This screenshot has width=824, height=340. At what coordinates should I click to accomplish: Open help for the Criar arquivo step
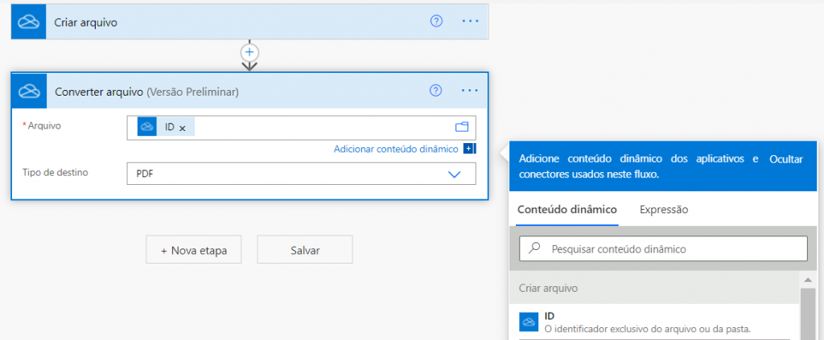(436, 22)
